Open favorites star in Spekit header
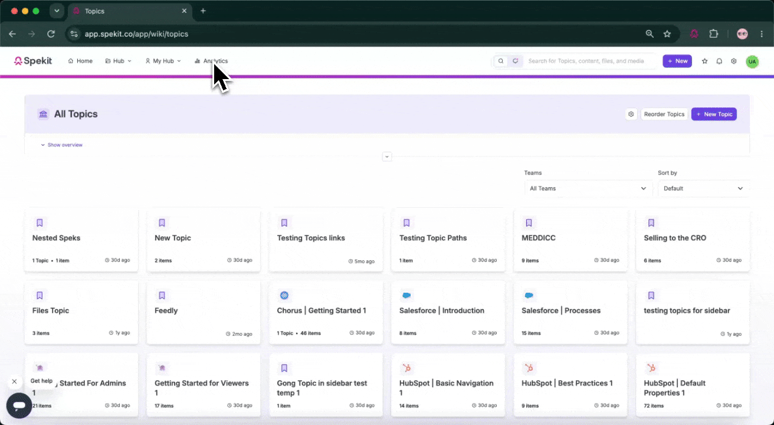This screenshot has height=425, width=774. point(704,61)
